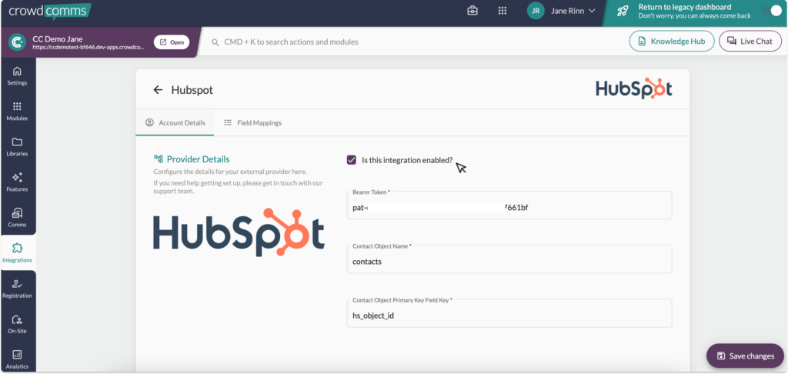Expand the Jane Rinn user menu
The width and height of the screenshot is (788, 374).
(x=562, y=11)
